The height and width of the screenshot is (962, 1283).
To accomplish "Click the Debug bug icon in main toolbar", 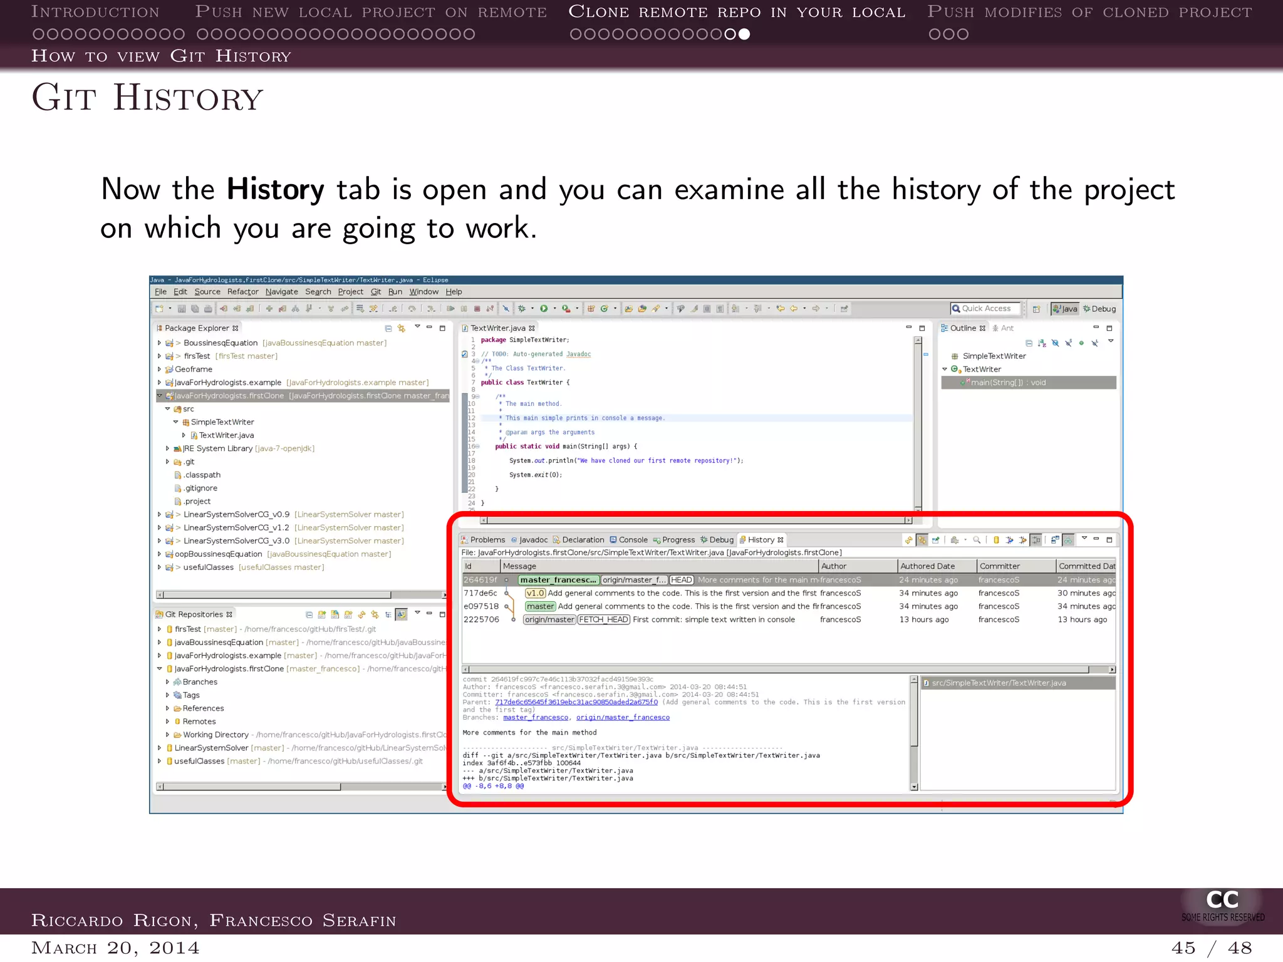I will 521,309.
